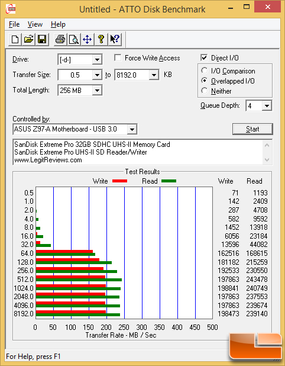
Task: Click the 64.0 red write bar
Action: tap(64, 251)
